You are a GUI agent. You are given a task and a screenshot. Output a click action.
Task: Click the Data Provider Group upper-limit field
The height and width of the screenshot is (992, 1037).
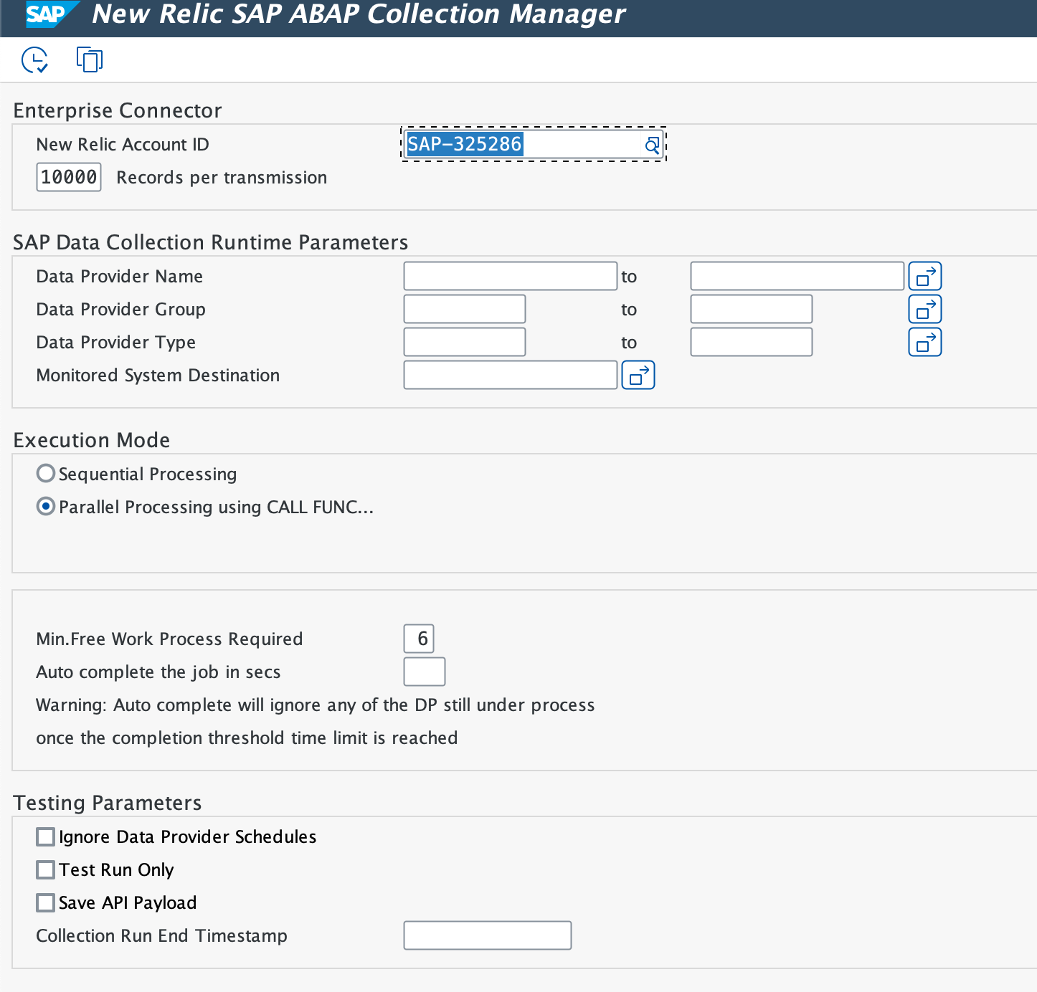point(751,310)
